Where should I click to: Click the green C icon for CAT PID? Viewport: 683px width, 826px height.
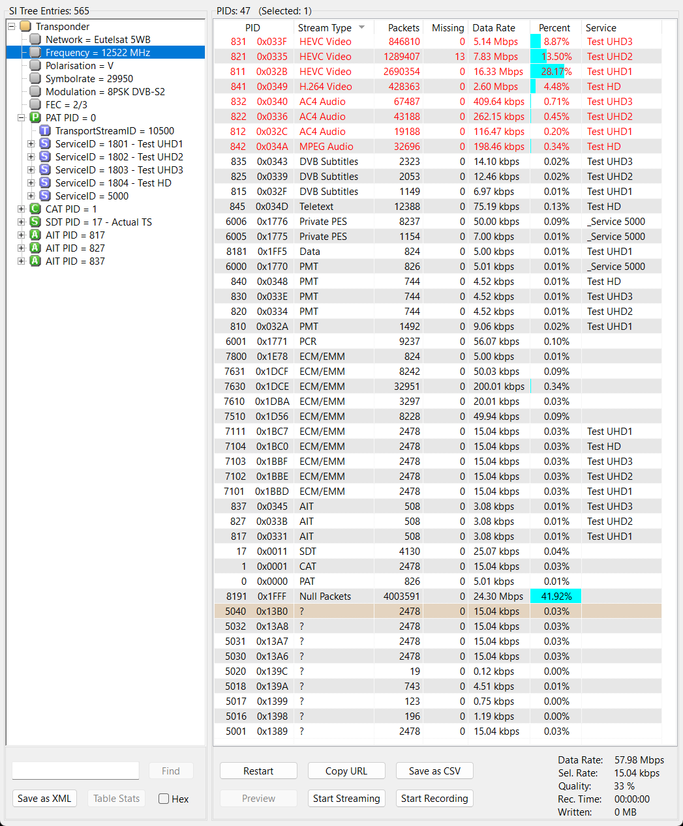[35, 209]
